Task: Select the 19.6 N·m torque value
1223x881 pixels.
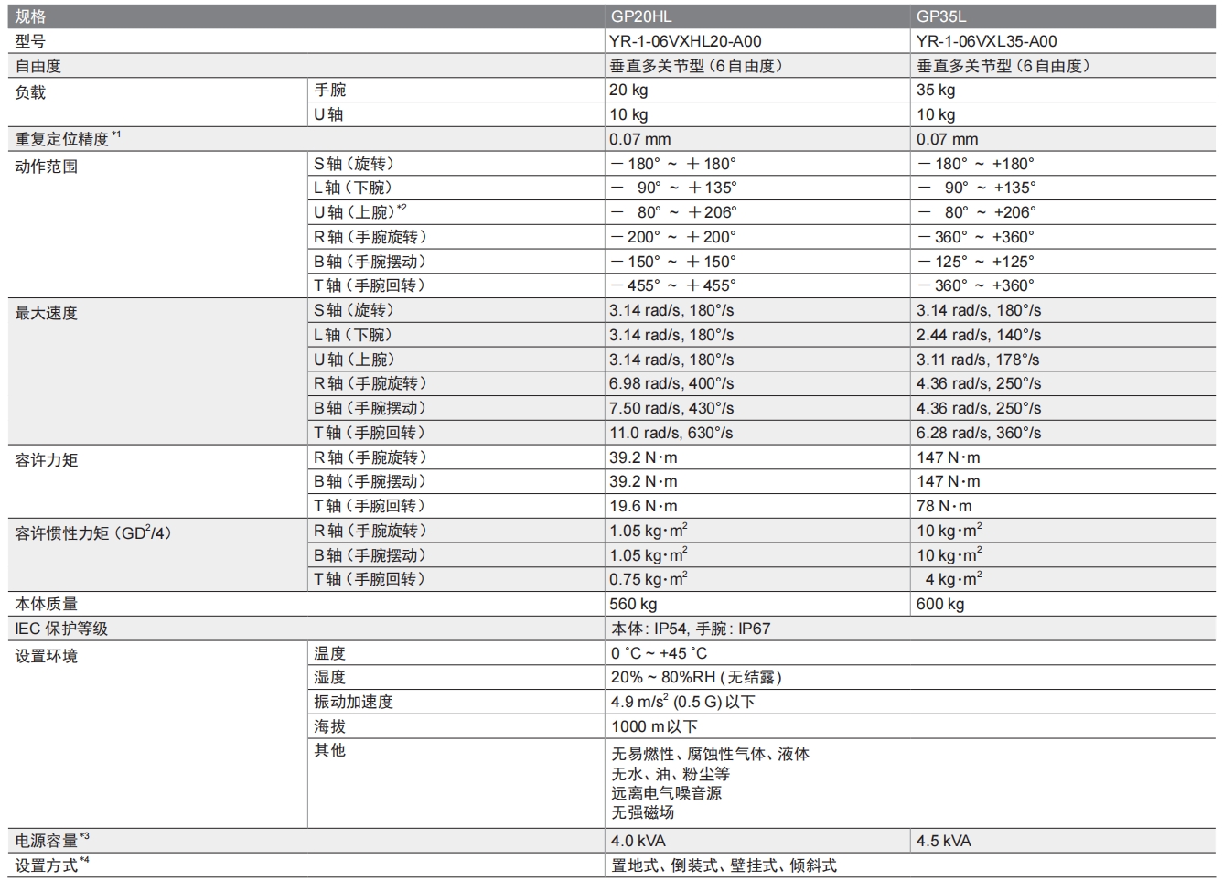Action: pyautogui.click(x=643, y=506)
